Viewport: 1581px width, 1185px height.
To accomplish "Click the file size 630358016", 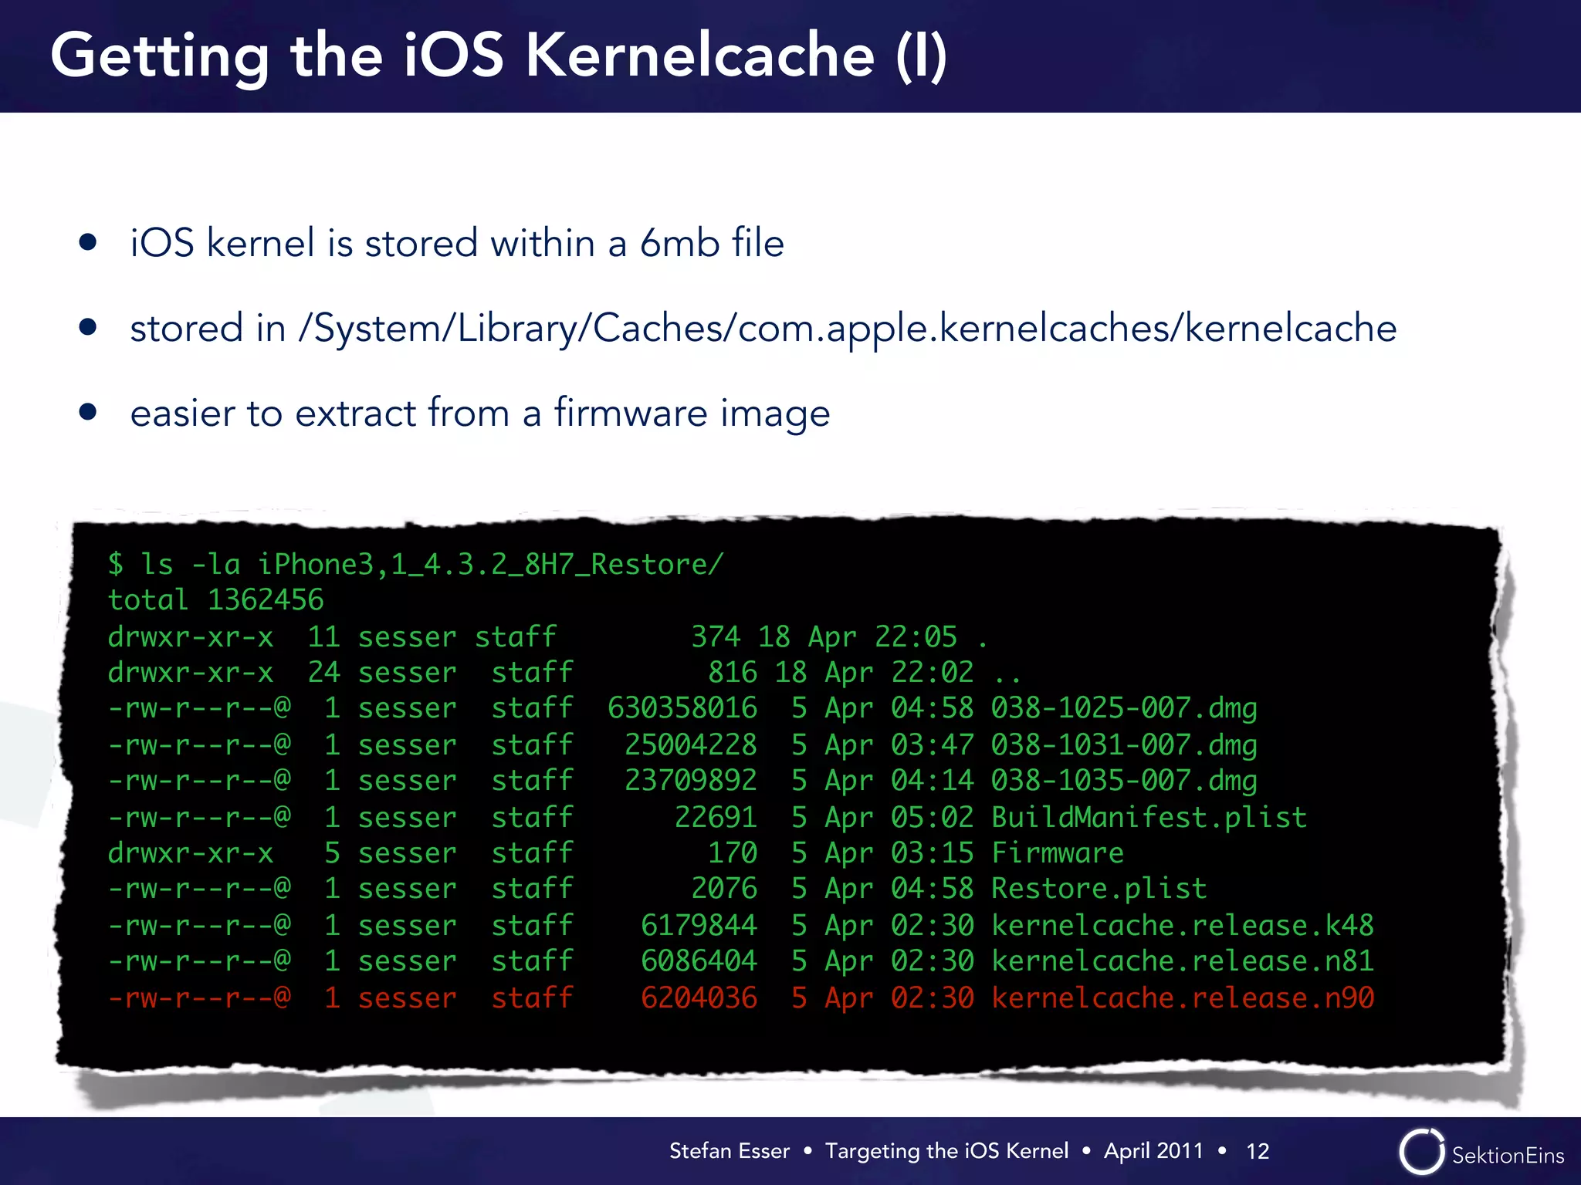I will 682,708.
